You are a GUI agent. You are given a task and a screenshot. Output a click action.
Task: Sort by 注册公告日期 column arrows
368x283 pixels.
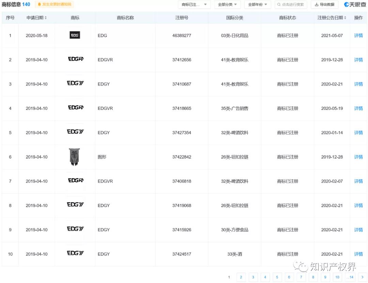click(x=345, y=18)
